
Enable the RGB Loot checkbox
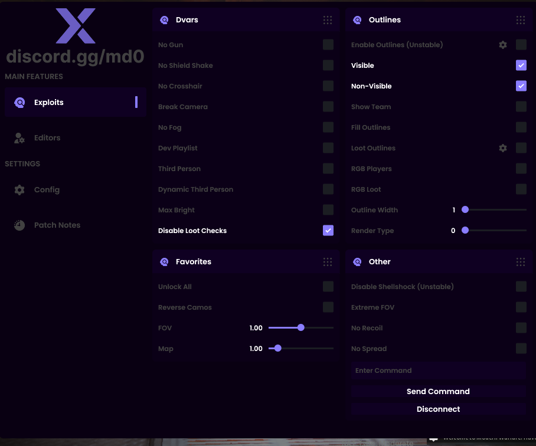click(521, 189)
